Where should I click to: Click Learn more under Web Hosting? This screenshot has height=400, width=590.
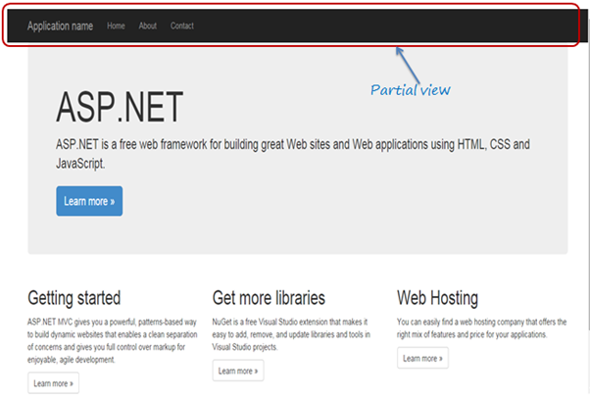[422, 358]
